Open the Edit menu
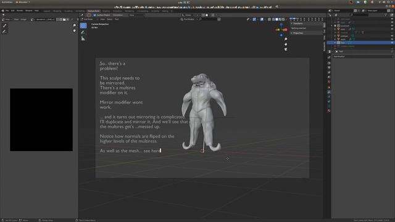 pos(12,11)
